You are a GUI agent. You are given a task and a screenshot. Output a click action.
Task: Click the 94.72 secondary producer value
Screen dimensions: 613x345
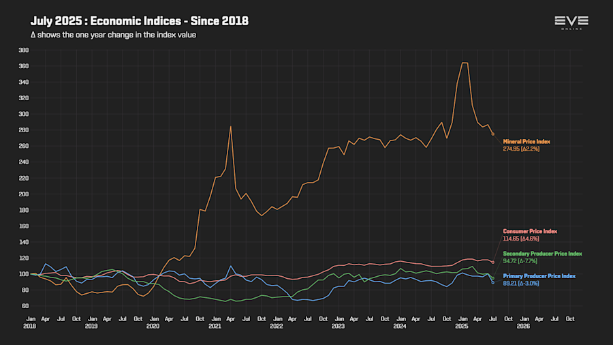[x=520, y=261]
